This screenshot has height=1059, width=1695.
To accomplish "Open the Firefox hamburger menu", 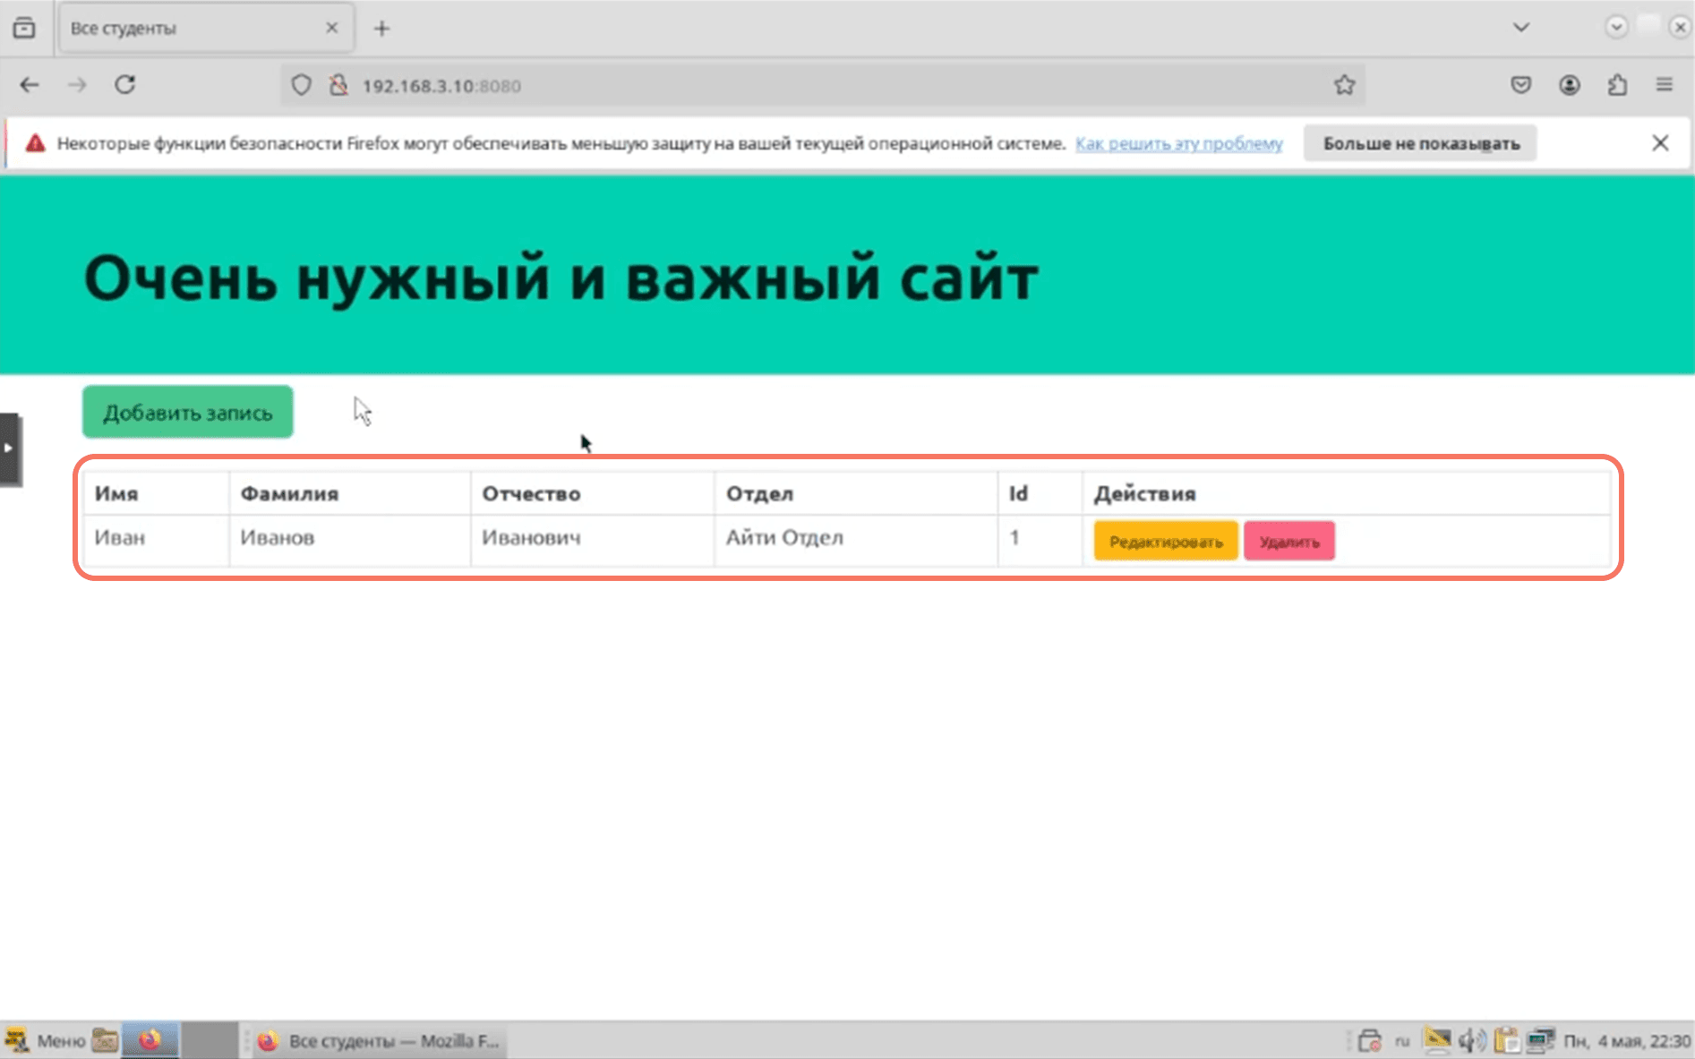I will click(x=1665, y=85).
